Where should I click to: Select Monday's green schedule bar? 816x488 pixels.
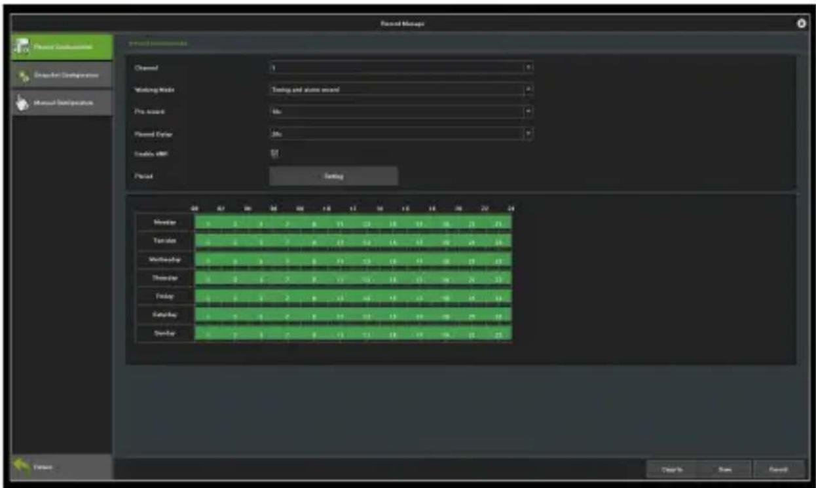(x=353, y=223)
